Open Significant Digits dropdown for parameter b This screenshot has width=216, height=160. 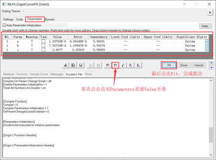click(x=207, y=45)
